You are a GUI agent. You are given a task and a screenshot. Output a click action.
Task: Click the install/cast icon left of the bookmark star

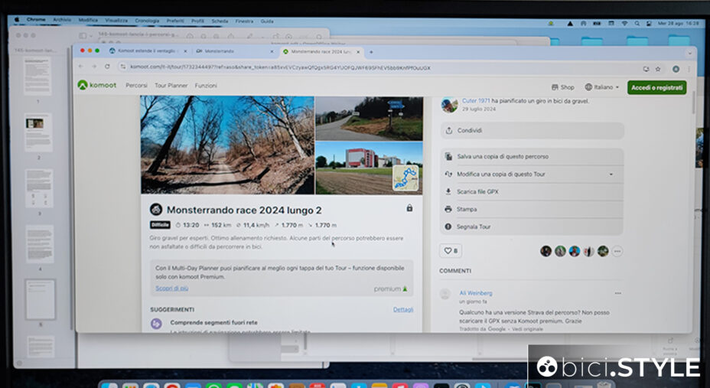(646, 69)
